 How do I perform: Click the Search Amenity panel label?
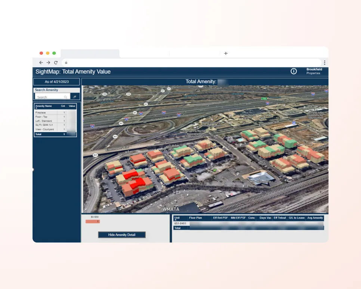(x=46, y=90)
